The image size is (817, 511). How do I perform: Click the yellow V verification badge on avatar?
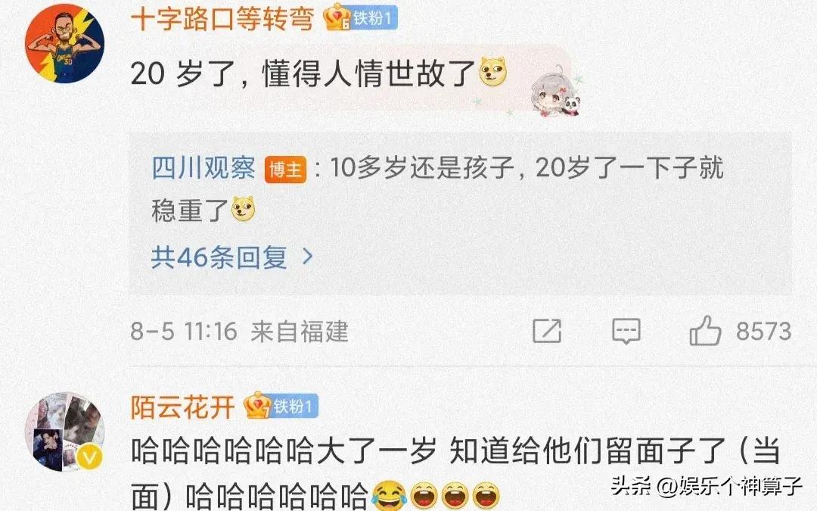pyautogui.click(x=89, y=458)
